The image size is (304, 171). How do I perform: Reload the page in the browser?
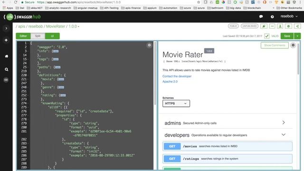(x=16, y=2)
